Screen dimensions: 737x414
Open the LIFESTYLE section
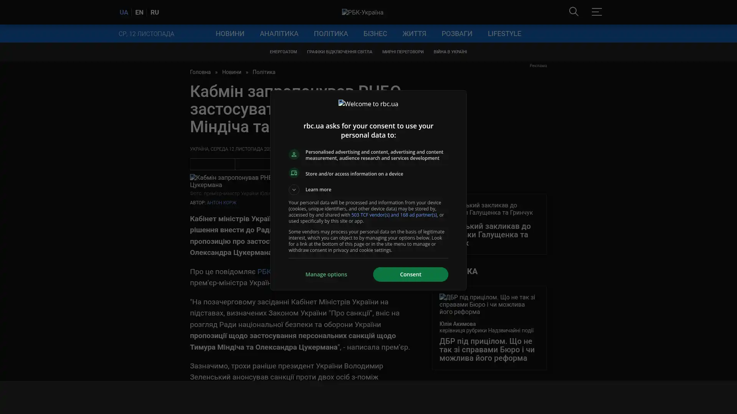504,34
